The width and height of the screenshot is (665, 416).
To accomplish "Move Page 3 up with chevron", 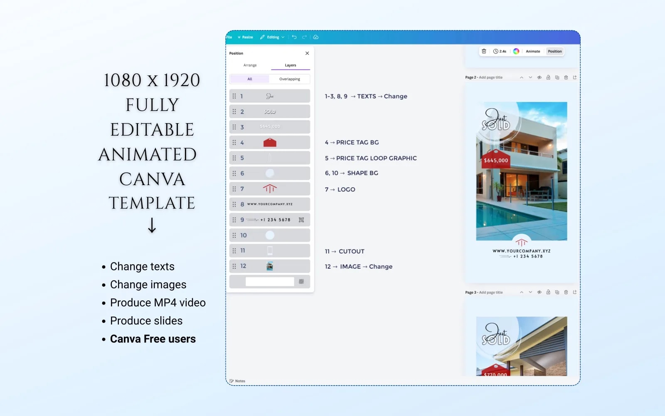I will click(x=522, y=292).
